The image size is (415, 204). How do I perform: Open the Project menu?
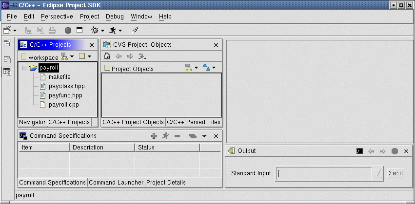(89, 17)
